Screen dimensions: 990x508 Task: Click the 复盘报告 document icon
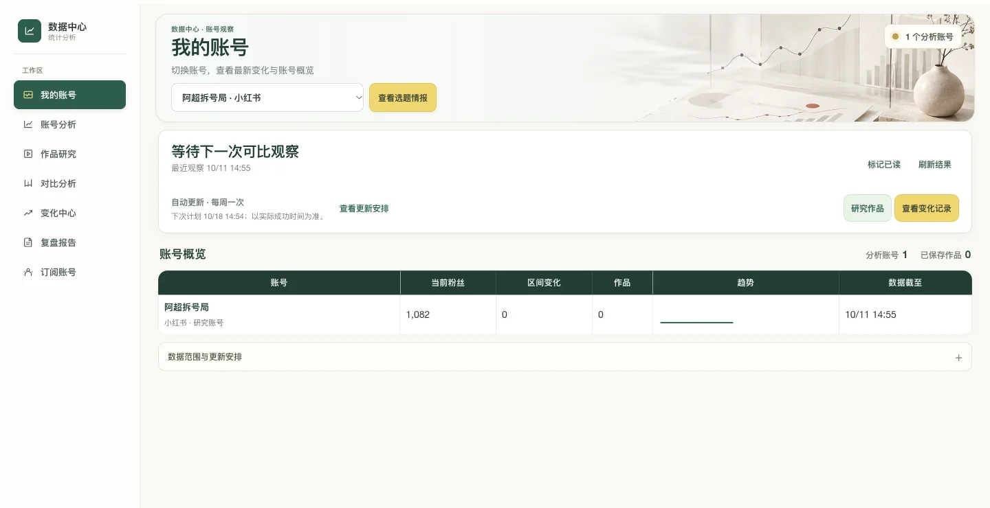pos(28,242)
